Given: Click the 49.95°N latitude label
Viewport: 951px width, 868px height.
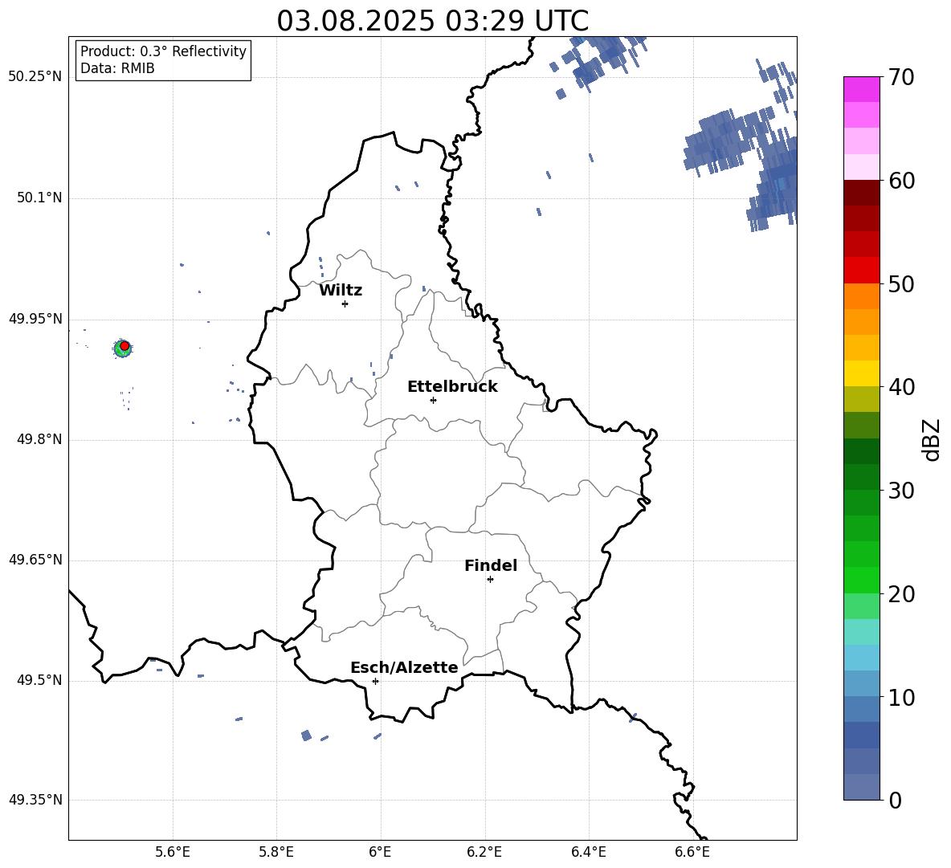Looking at the screenshot, I should click(x=35, y=319).
